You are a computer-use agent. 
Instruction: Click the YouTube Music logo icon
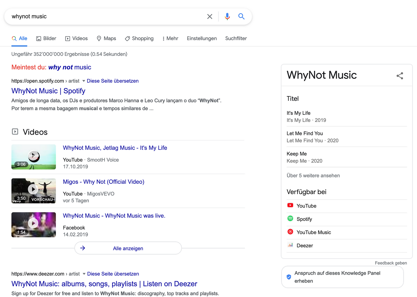(290, 232)
